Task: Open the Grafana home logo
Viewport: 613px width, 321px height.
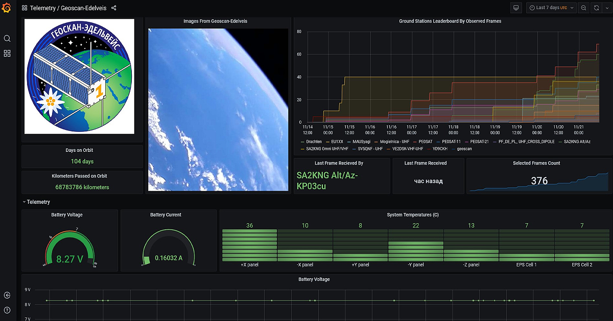Action: 7,8
